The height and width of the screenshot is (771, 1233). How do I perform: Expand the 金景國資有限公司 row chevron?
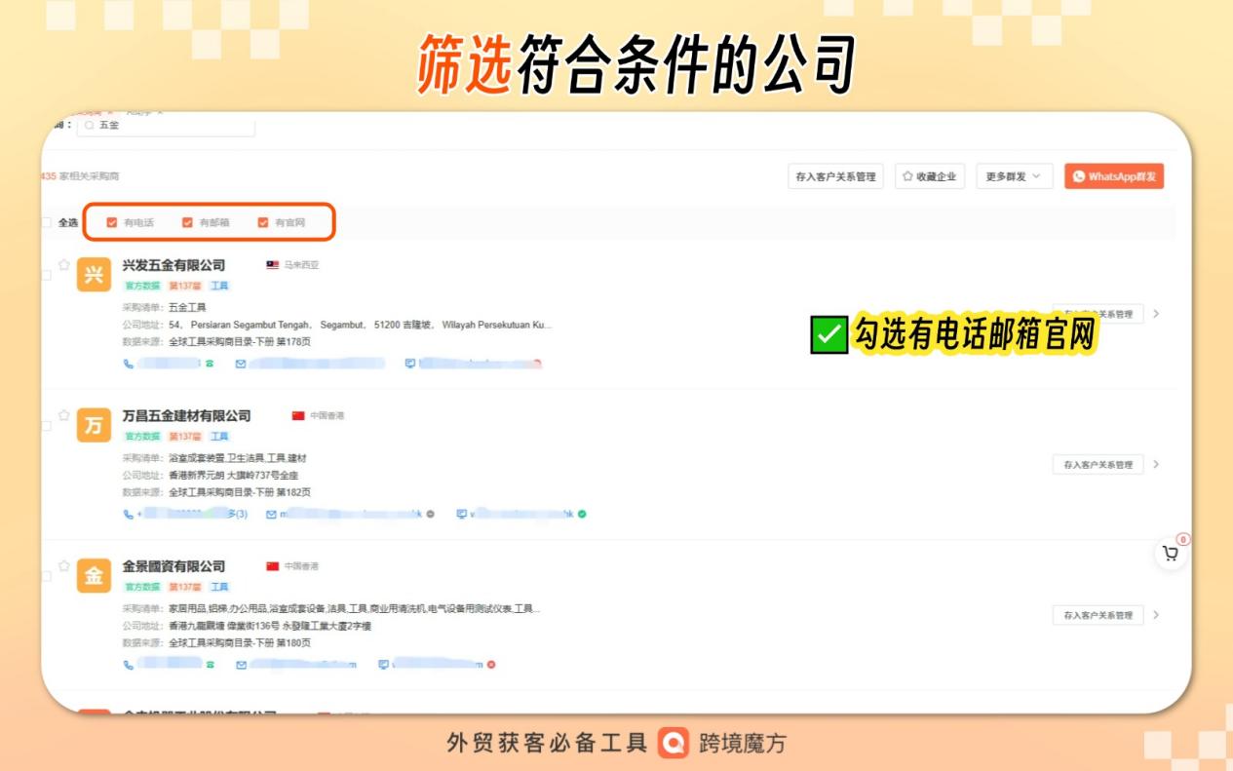[x=1156, y=615]
